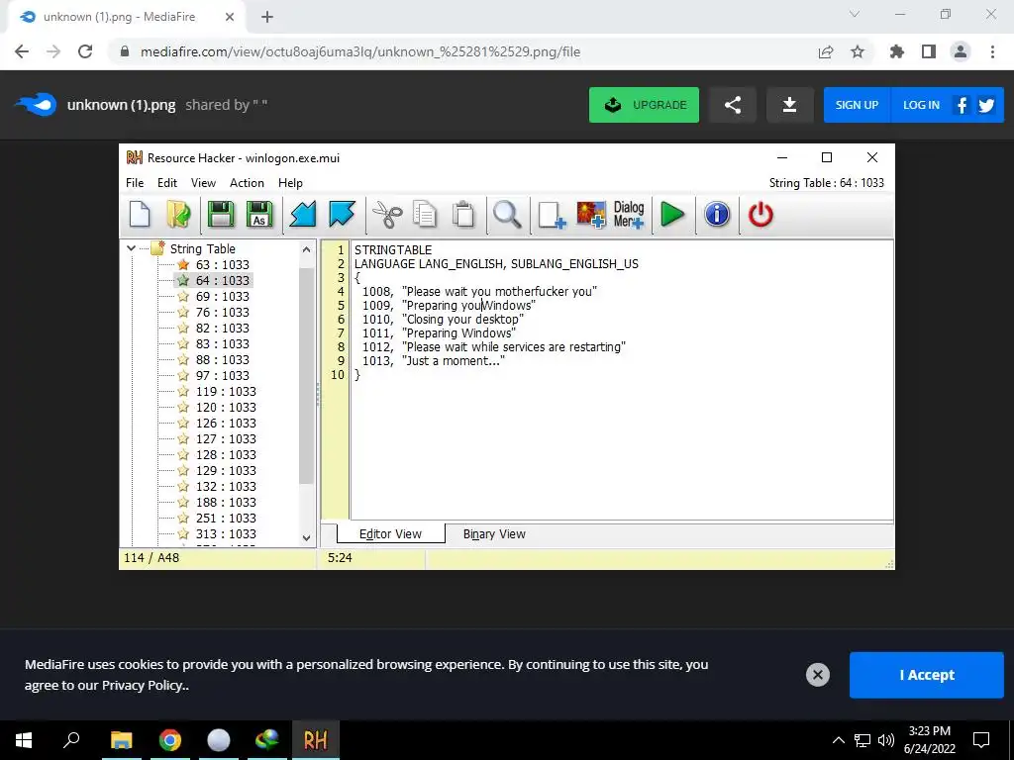Open Chrome side panel icon
The width and height of the screenshot is (1014, 760).
pyautogui.click(x=929, y=51)
